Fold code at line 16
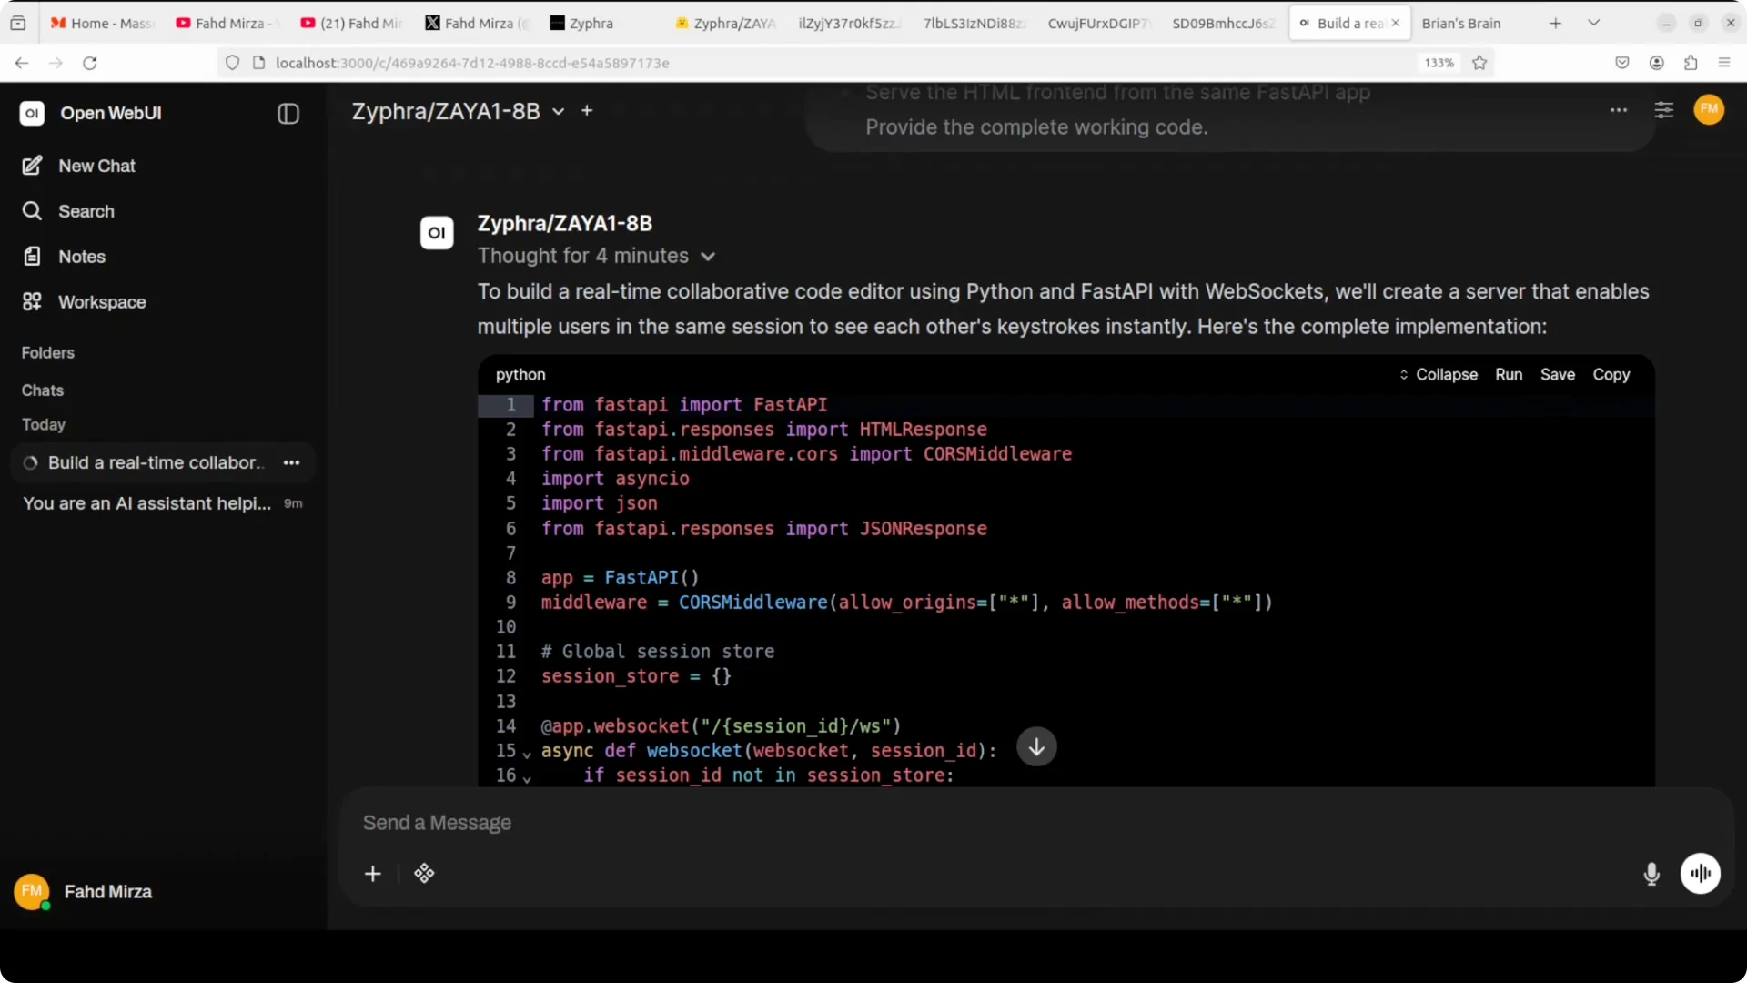 (527, 777)
